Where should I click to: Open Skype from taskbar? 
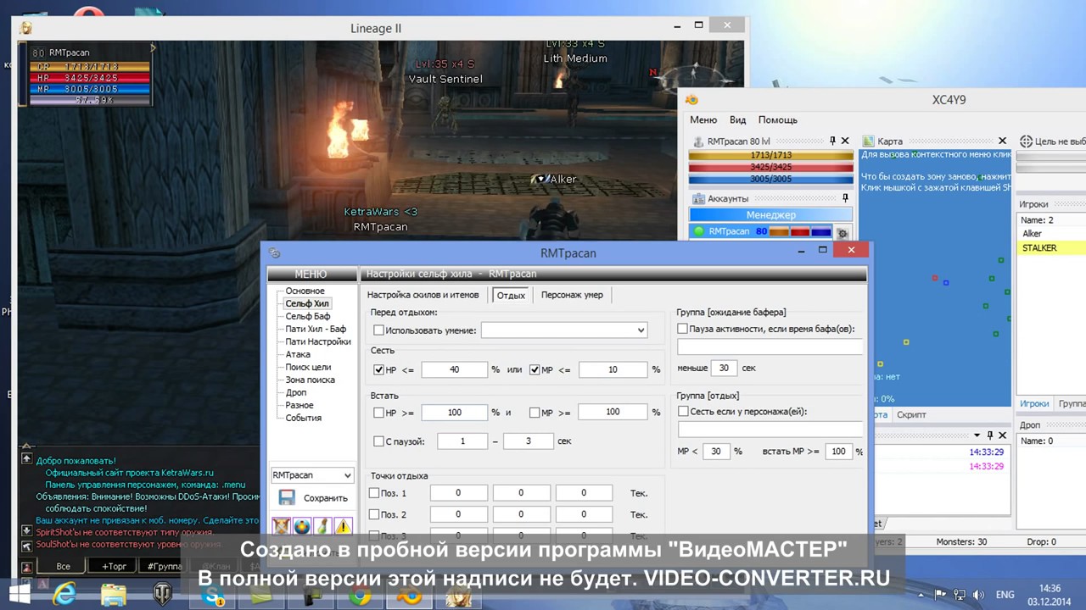(212, 596)
